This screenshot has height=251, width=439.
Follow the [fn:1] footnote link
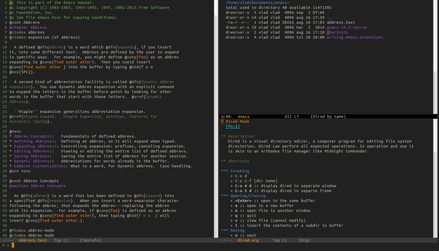pyautogui.click(x=233, y=126)
